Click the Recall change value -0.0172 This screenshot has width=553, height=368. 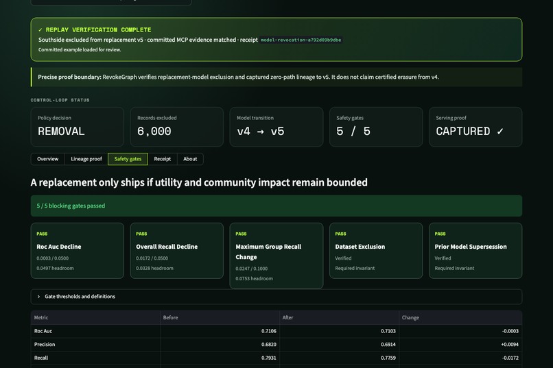click(x=510, y=358)
